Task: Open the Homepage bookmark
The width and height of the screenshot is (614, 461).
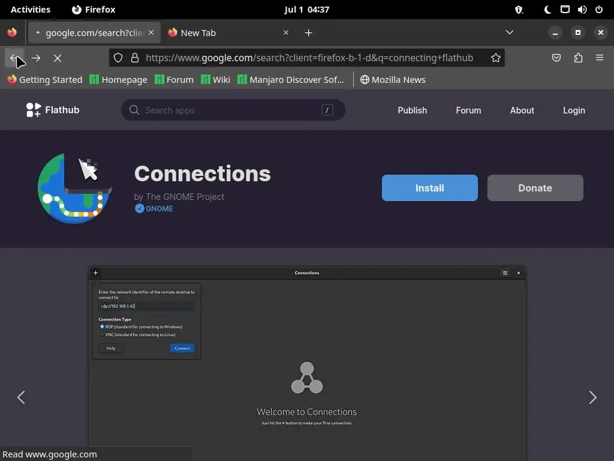Action: click(x=118, y=80)
